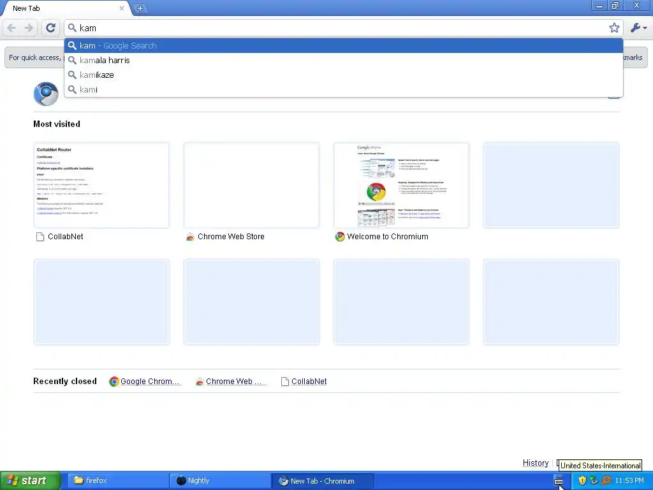The width and height of the screenshot is (653, 490).
Task: Close the New Tab tab
Action: tap(122, 8)
